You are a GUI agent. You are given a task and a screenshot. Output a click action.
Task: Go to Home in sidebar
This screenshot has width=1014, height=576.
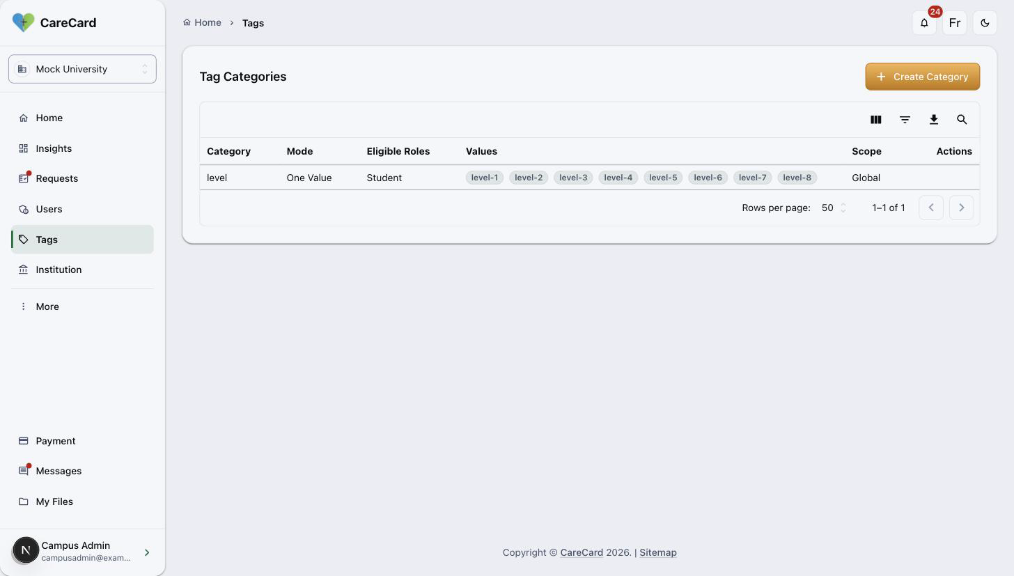coord(82,118)
